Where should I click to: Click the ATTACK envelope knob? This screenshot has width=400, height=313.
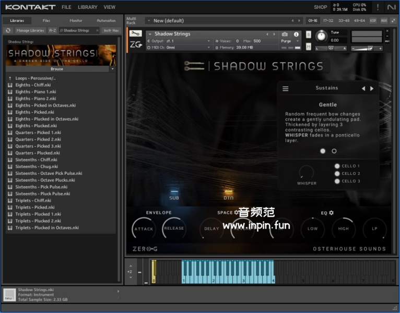pyautogui.click(x=144, y=228)
